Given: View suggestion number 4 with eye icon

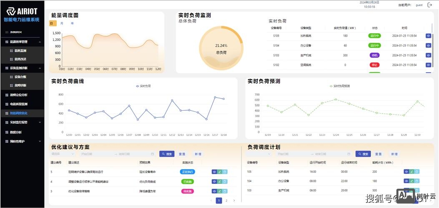Looking at the screenshot, I should 214,182.
